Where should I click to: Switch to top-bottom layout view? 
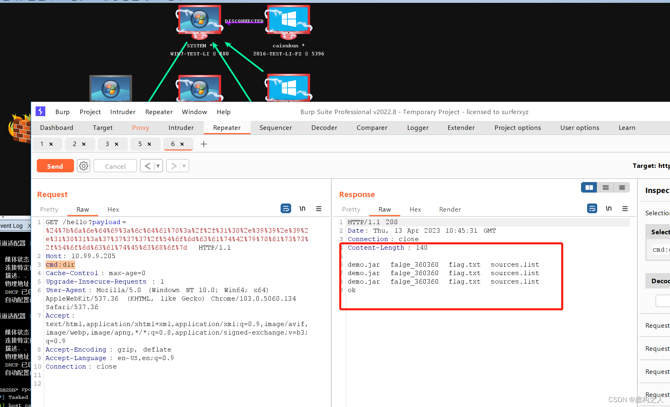click(605, 187)
